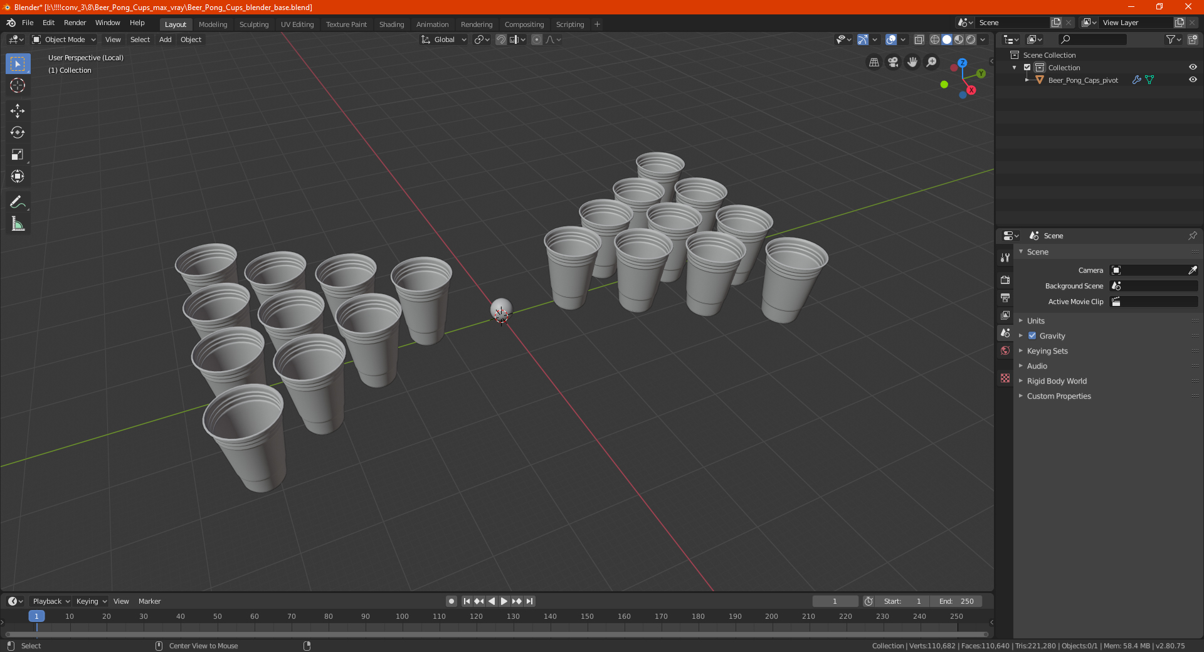Screen dimensions: 1204x652
Task: Open Global transform orientation dropdown
Action: pyautogui.click(x=443, y=39)
